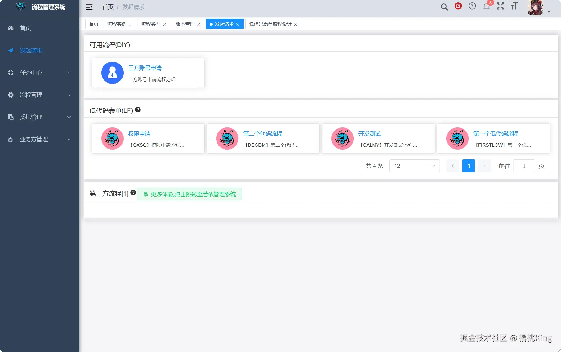Click the 【DEGDM】 description text
Image resolution: width=561 pixels, height=352 pixels.
pos(271,145)
